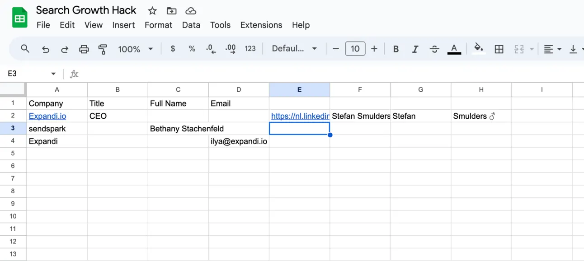The width and height of the screenshot is (584, 261).
Task: Increase decimal places
Action: pos(231,49)
